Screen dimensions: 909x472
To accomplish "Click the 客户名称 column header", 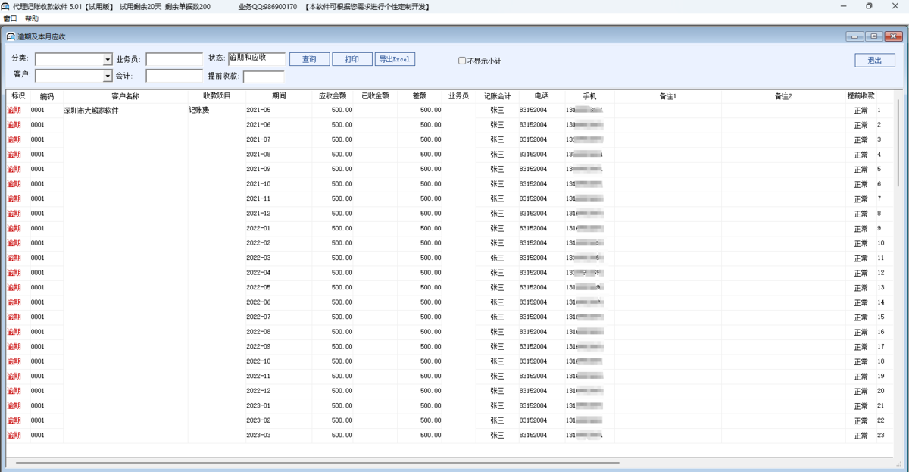I will click(x=126, y=96).
